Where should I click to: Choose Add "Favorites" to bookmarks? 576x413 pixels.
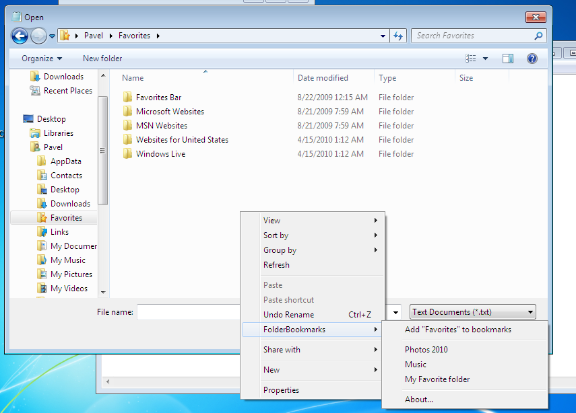tap(457, 330)
